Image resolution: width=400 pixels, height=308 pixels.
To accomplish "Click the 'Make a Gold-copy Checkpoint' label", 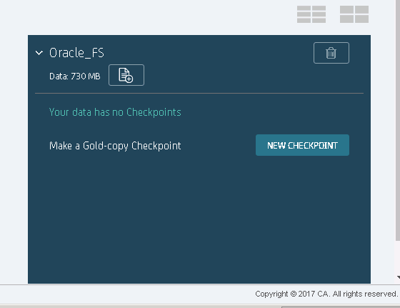I will click(x=115, y=146).
